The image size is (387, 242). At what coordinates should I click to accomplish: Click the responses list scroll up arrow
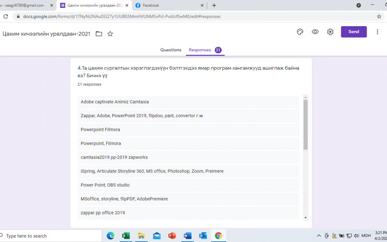306,98
